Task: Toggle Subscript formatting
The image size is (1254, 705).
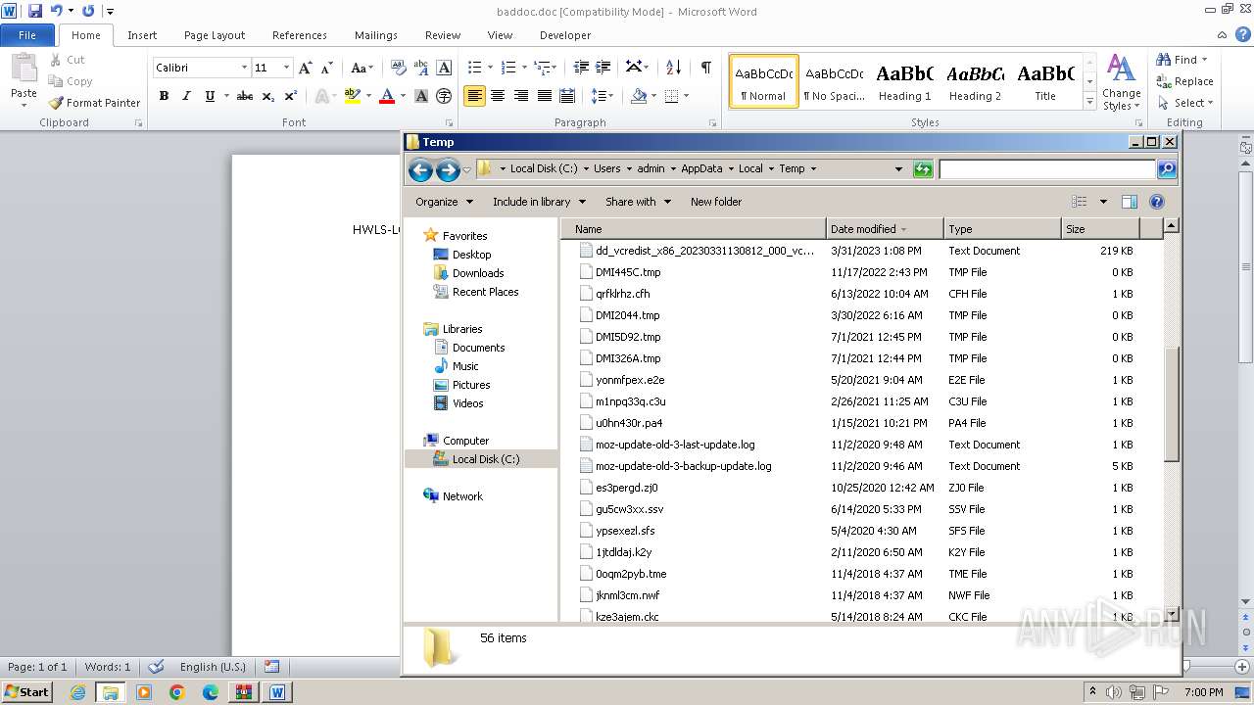Action: point(267,96)
